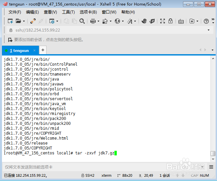The width and height of the screenshot is (217, 181).
Task: Open the 窗口(W) menu
Action: click(x=109, y=12)
